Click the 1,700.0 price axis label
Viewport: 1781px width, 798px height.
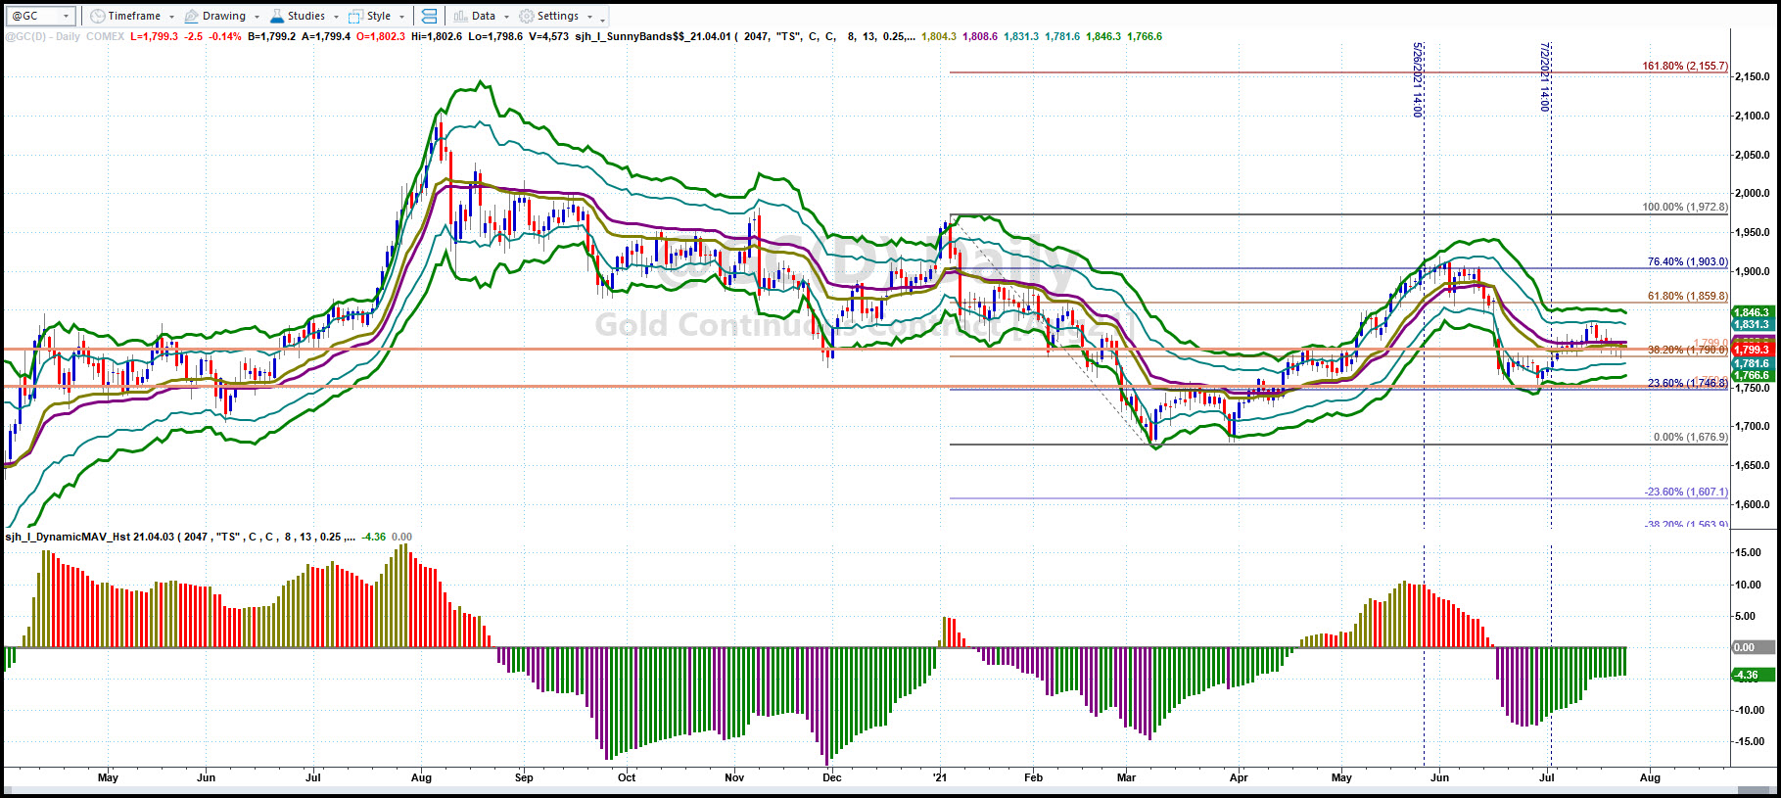click(1752, 426)
